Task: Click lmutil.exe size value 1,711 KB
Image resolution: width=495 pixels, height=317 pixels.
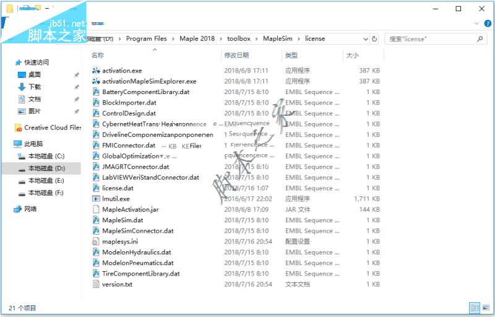Action: (x=367, y=199)
